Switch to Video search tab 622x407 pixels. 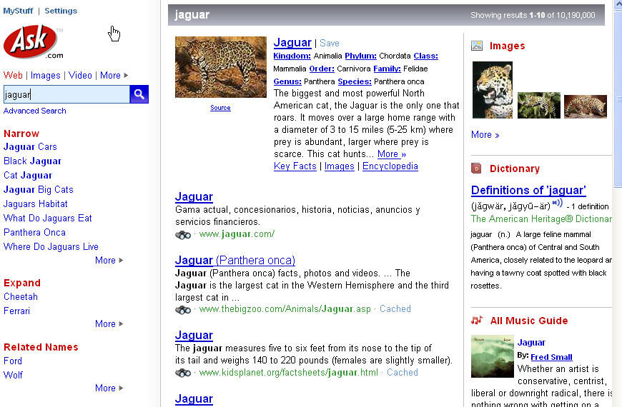click(80, 75)
